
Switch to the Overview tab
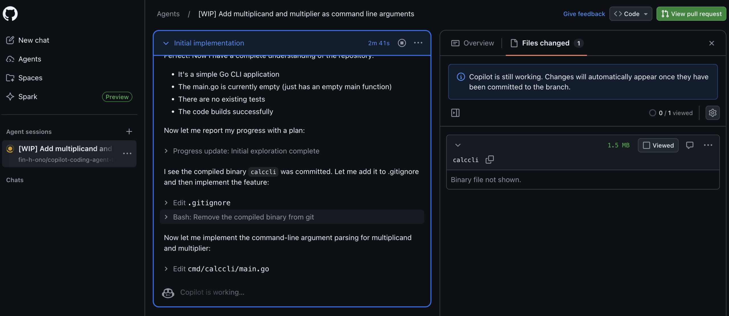(x=473, y=43)
